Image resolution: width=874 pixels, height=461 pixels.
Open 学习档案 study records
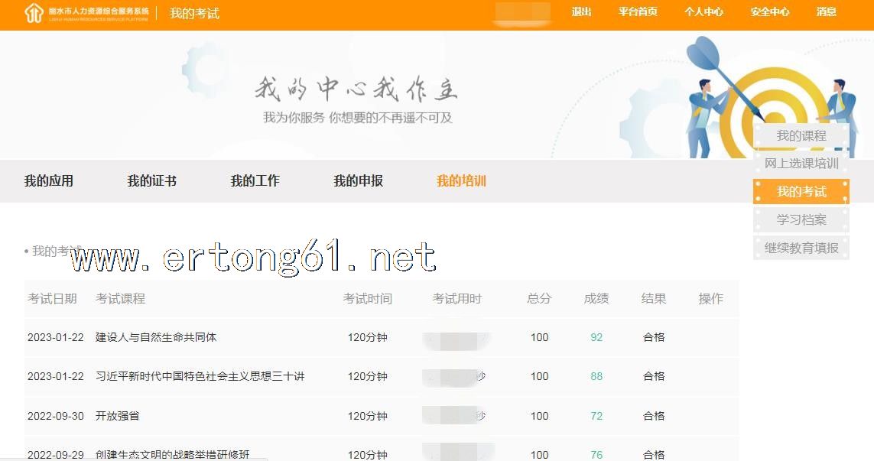(x=801, y=220)
